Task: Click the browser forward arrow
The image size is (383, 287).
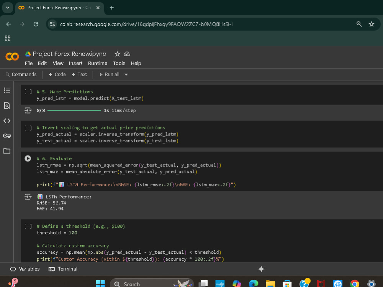Action: [22, 24]
